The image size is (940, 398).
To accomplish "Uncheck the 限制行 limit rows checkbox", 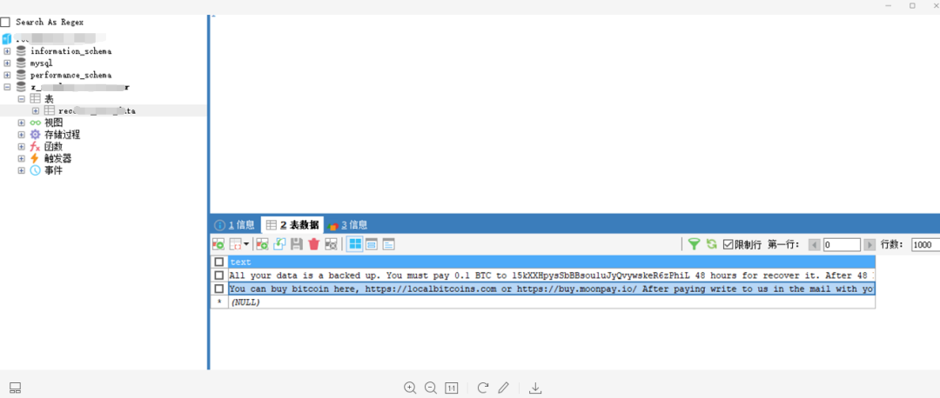I will tap(728, 244).
